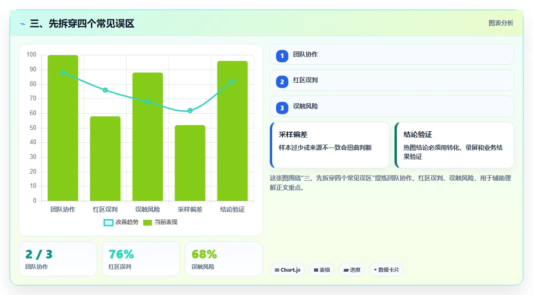Click the trend line point above 结论验证
Viewport: 533px width, 295px height.
[x=233, y=81]
